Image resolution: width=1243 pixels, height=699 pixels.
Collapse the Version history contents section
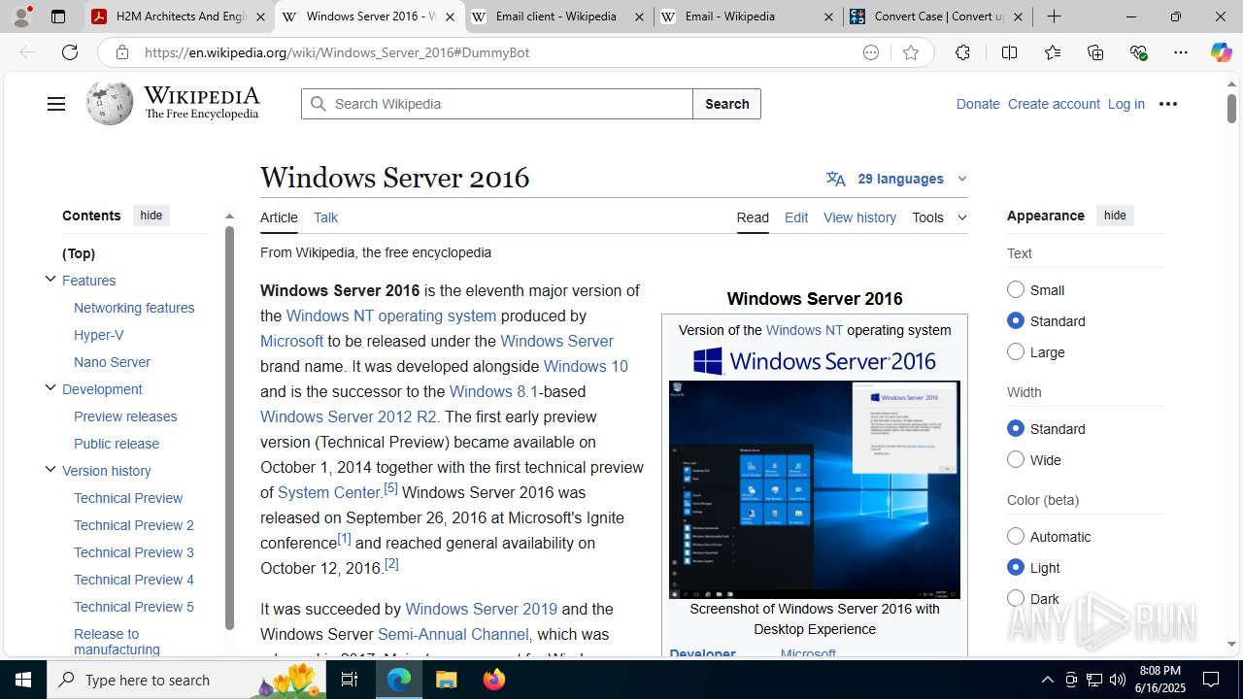pos(50,470)
